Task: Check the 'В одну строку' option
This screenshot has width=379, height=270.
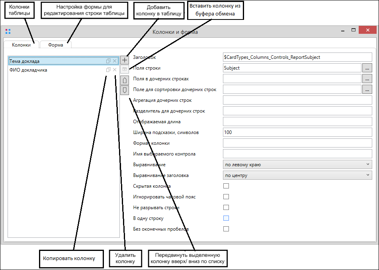Action: pos(226,218)
